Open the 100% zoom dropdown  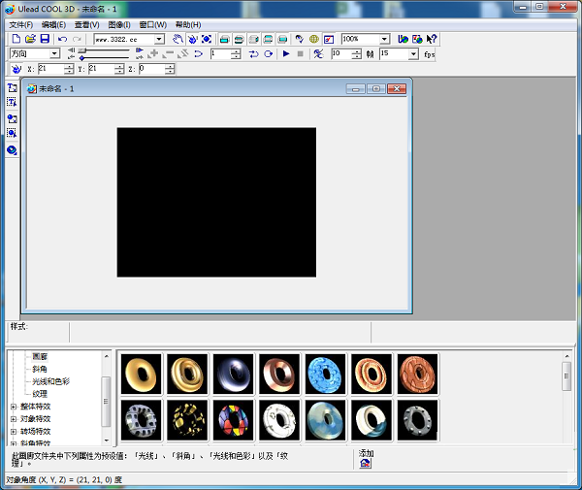pos(384,39)
